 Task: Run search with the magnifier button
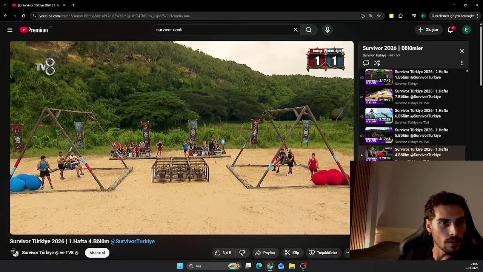click(309, 30)
